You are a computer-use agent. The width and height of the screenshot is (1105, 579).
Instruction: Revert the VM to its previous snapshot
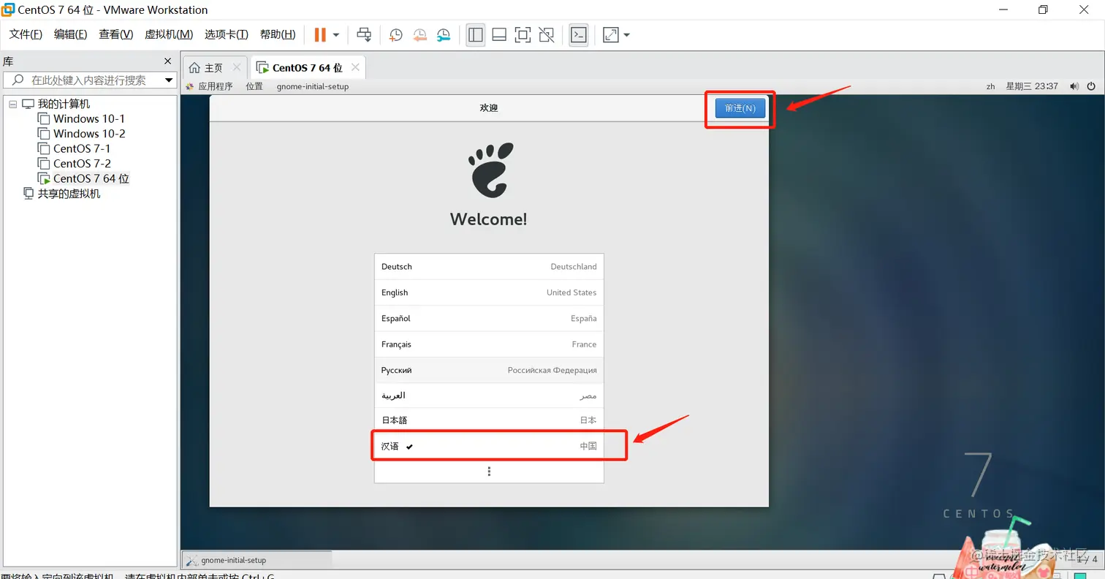point(420,34)
